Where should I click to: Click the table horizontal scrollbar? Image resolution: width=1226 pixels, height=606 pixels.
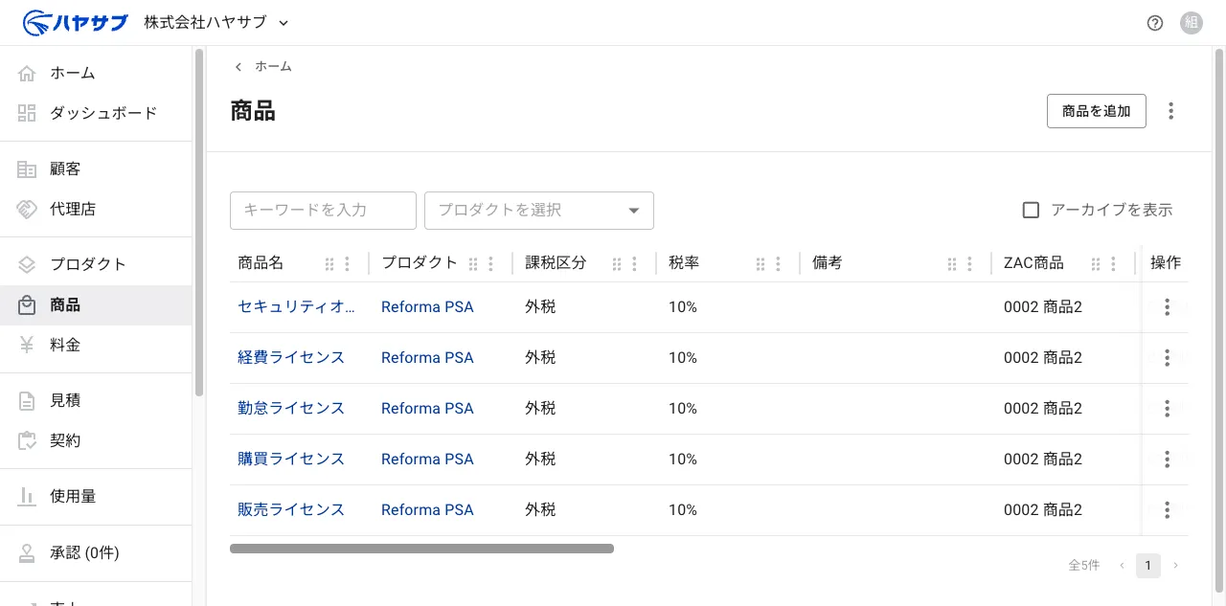tap(421, 549)
